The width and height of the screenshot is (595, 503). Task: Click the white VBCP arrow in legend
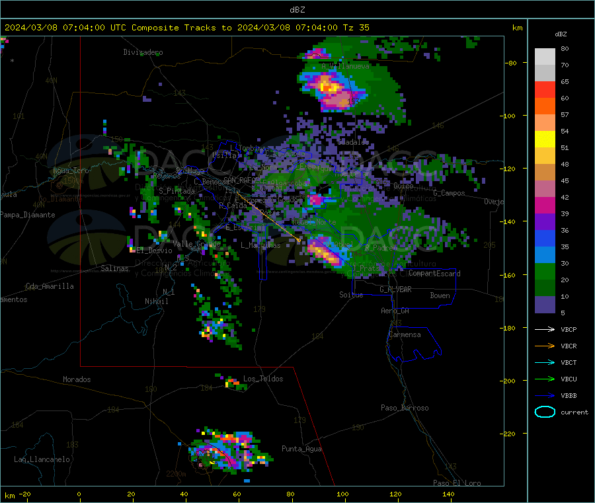coord(545,329)
